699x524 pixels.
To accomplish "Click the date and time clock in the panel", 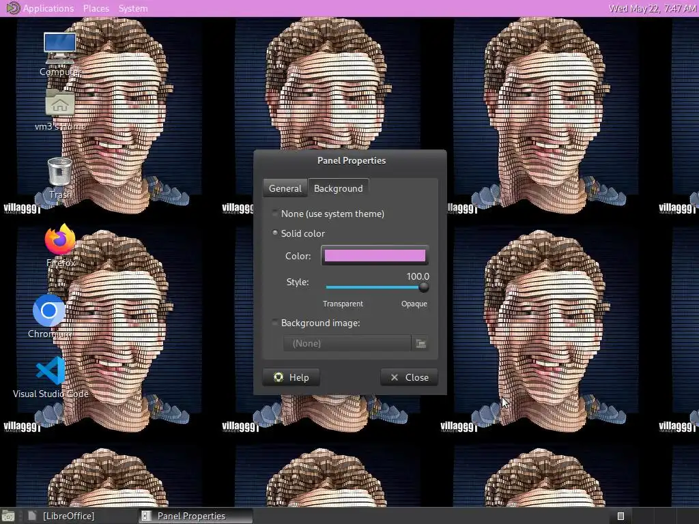I will click(652, 8).
